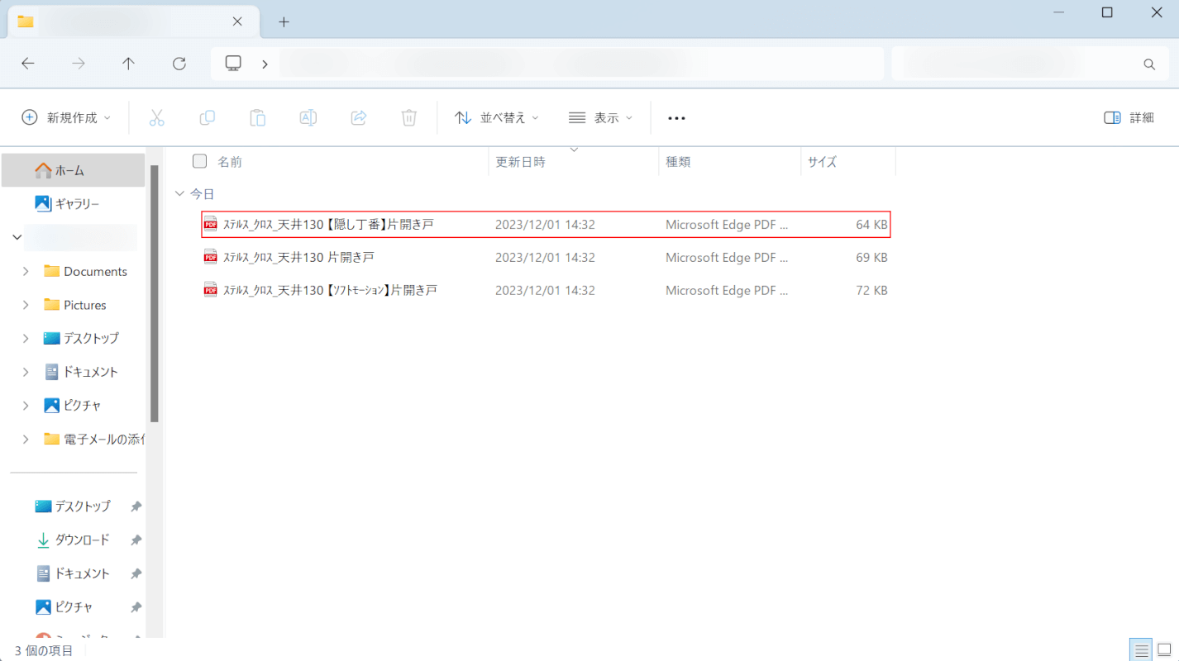Close the current Explorer tab

237,21
